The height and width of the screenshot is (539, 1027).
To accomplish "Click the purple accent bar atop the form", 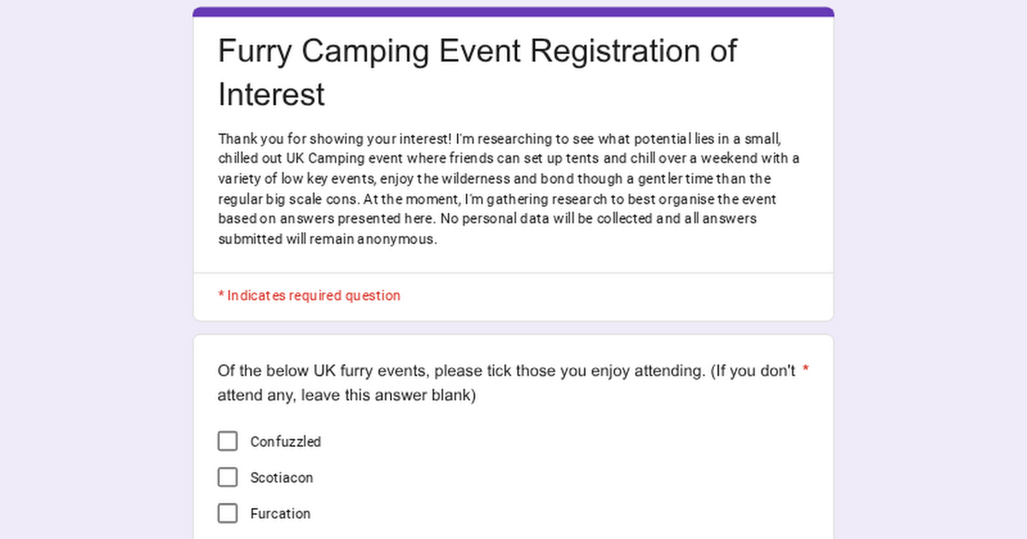I will [x=513, y=12].
